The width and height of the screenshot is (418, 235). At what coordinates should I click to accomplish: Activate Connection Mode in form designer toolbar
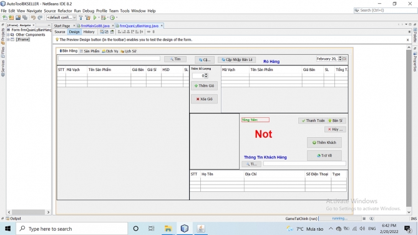[x=106, y=32]
